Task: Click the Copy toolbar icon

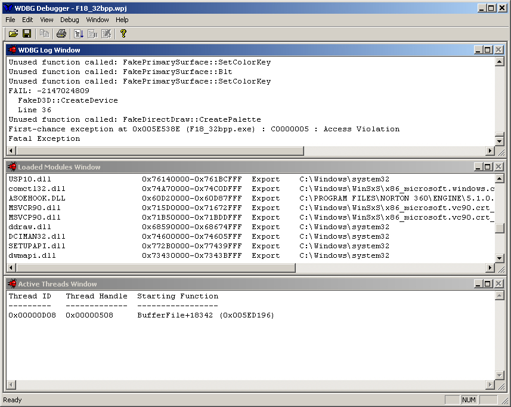Action: 45,33
